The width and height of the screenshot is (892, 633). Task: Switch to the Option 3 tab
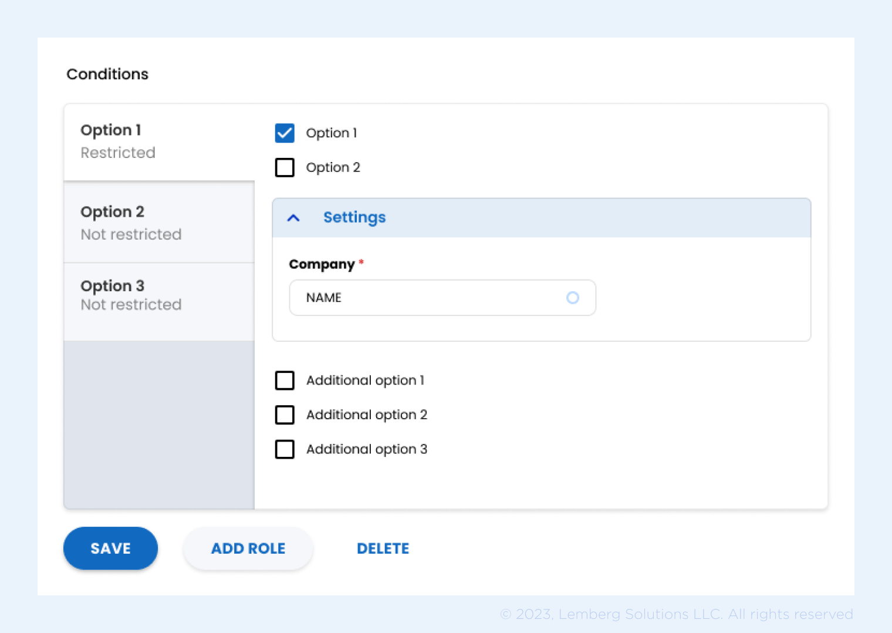pyautogui.click(x=158, y=295)
